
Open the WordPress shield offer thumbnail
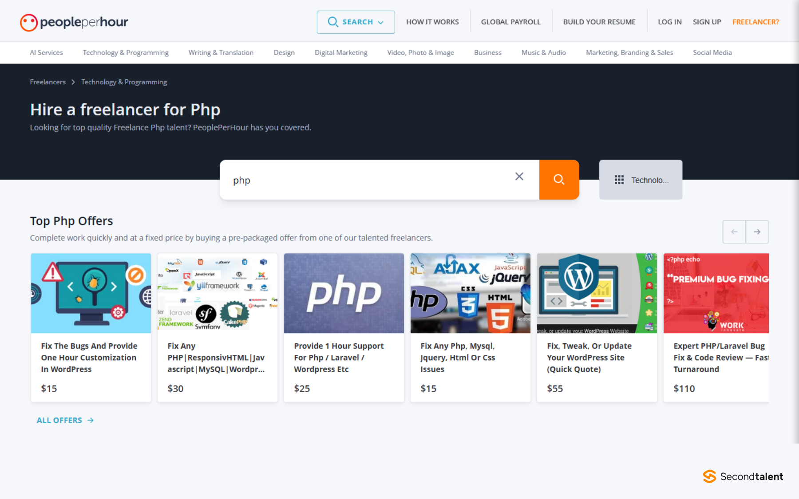(597, 293)
